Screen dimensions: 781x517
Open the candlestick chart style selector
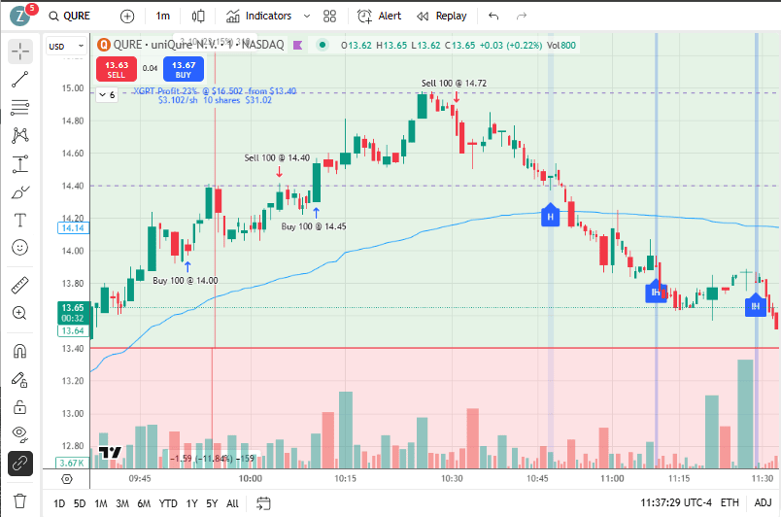pyautogui.click(x=198, y=17)
